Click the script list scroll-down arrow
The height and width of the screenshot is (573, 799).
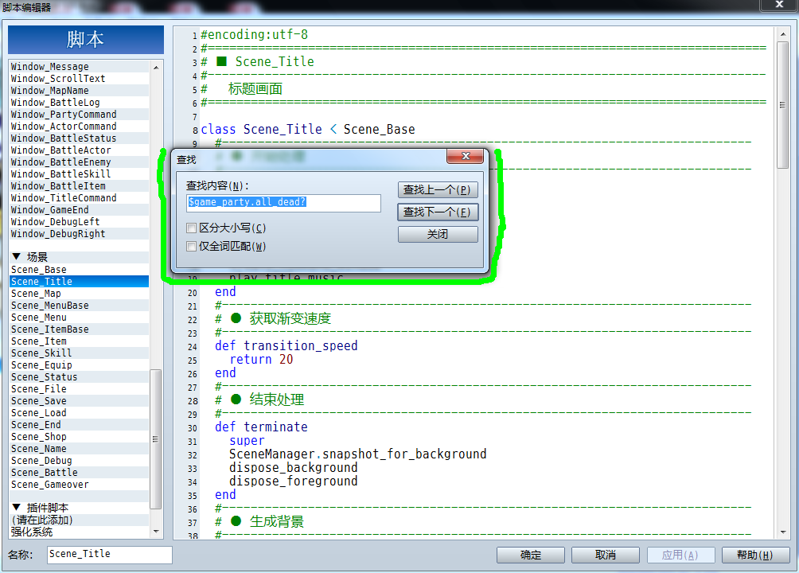[156, 531]
